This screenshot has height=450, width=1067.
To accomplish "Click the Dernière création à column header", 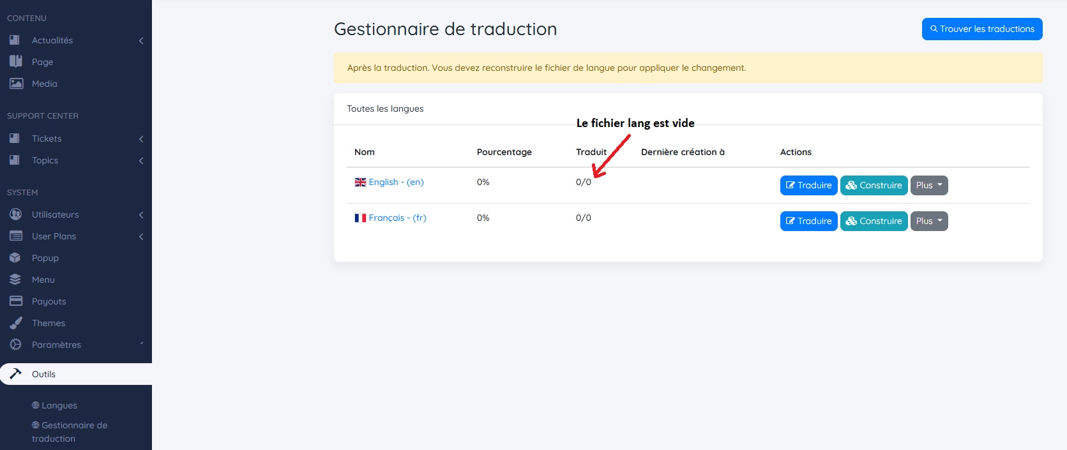I will pyautogui.click(x=683, y=152).
